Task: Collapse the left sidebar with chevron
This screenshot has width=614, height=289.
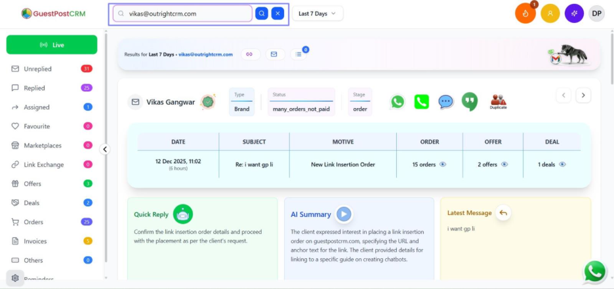Action: pos(105,149)
